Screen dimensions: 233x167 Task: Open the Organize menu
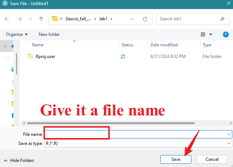click(x=17, y=34)
